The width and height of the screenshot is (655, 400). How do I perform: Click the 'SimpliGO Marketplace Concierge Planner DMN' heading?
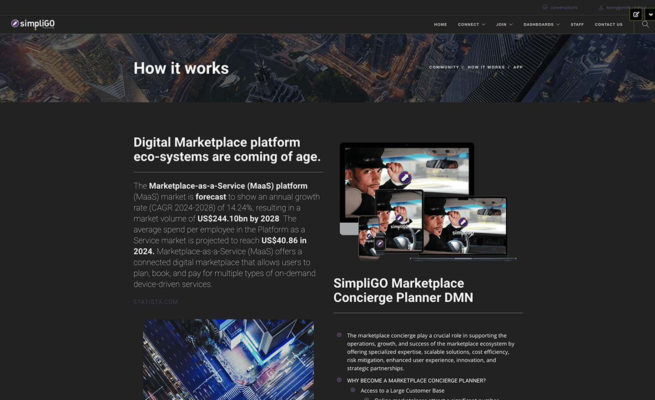coord(403,290)
